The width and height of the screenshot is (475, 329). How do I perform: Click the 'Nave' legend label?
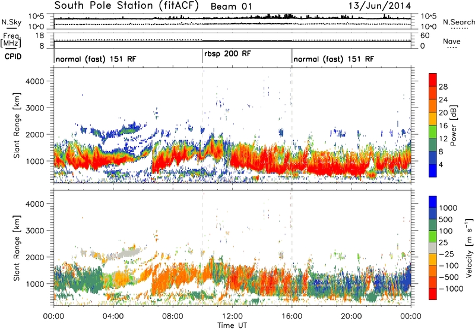(x=452, y=42)
